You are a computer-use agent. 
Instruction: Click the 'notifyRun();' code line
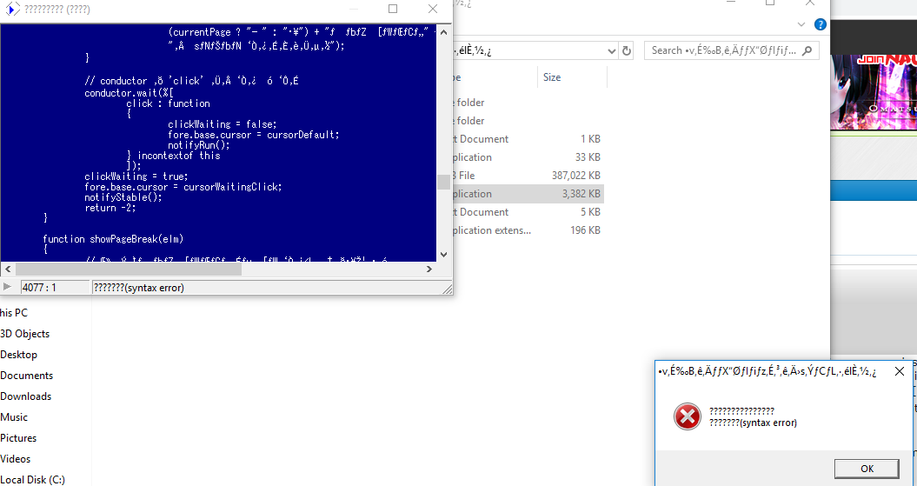199,145
